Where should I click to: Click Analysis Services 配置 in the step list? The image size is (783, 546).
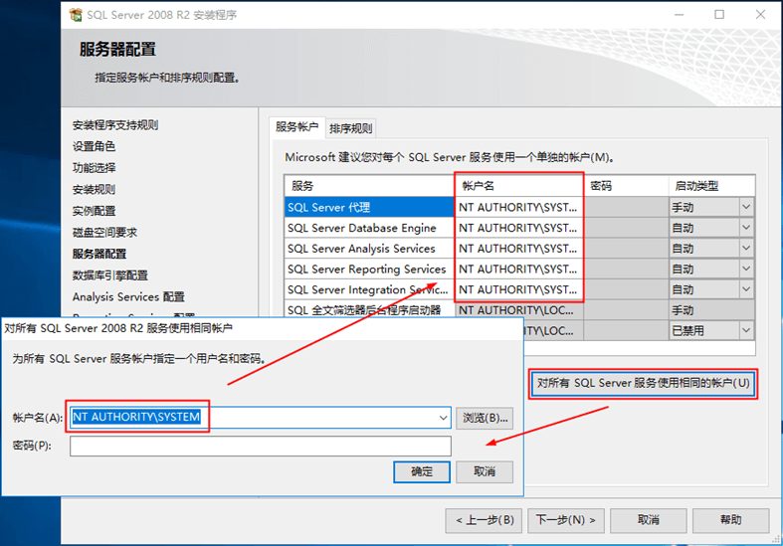click(x=128, y=297)
